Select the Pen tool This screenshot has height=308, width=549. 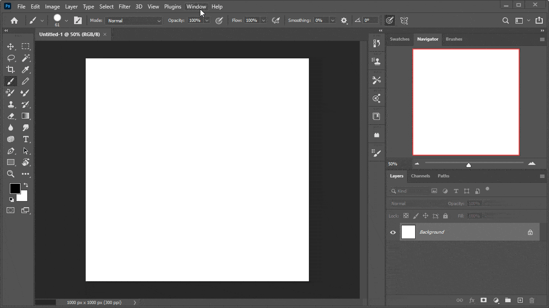point(11,151)
